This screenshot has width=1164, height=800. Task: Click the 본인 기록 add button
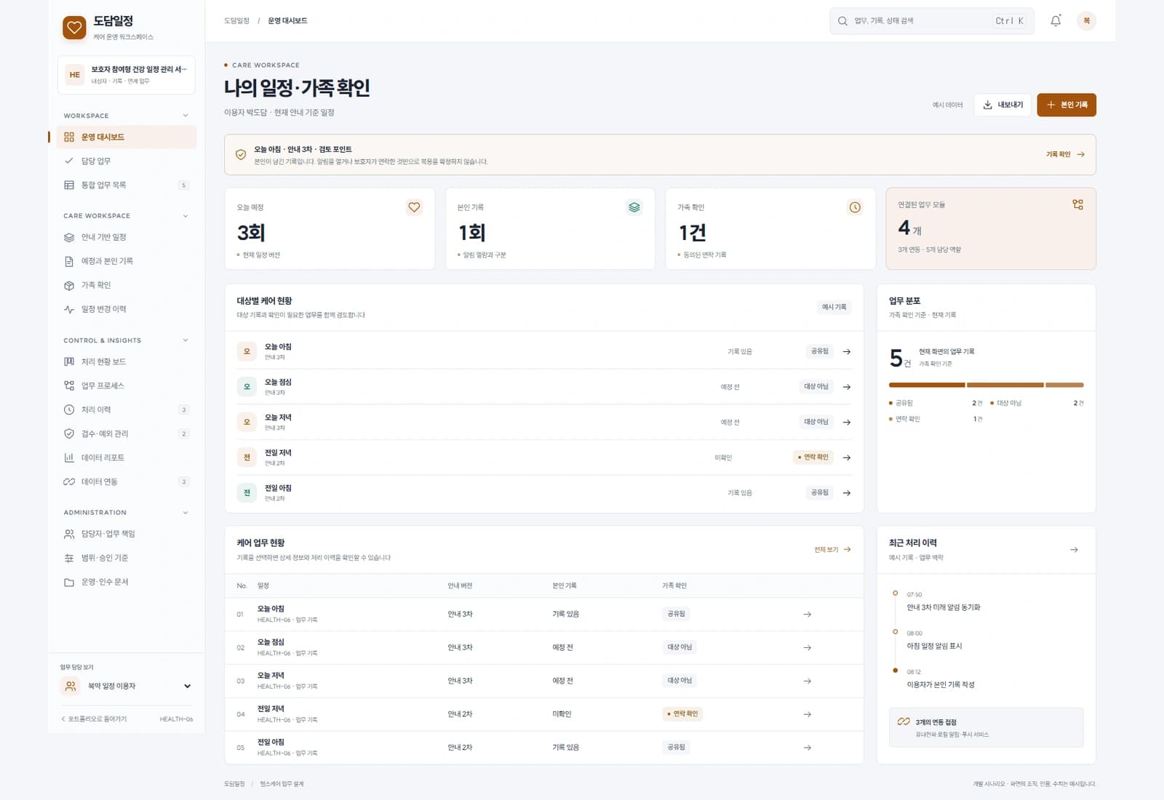[1067, 105]
